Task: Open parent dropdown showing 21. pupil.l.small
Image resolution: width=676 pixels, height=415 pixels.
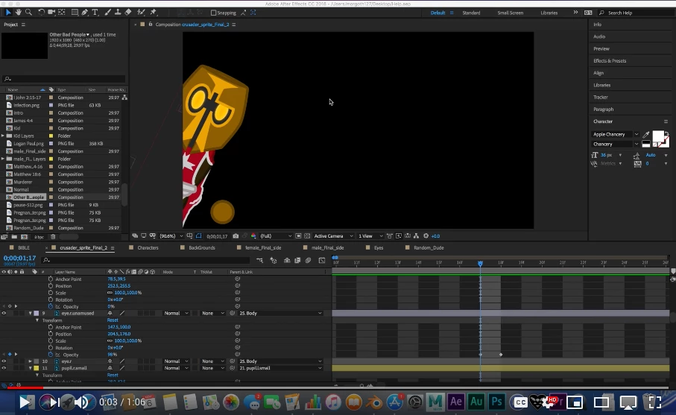Action: (279, 368)
